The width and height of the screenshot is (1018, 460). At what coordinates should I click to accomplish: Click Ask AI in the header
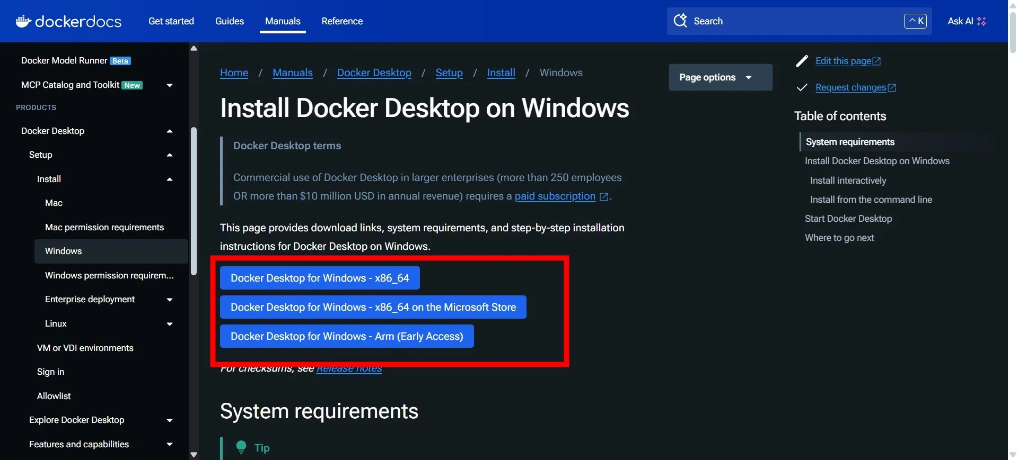click(966, 21)
